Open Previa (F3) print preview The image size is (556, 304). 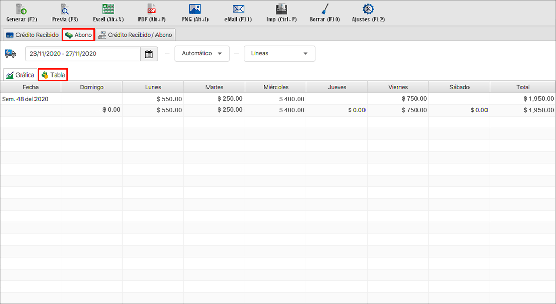[x=65, y=9]
